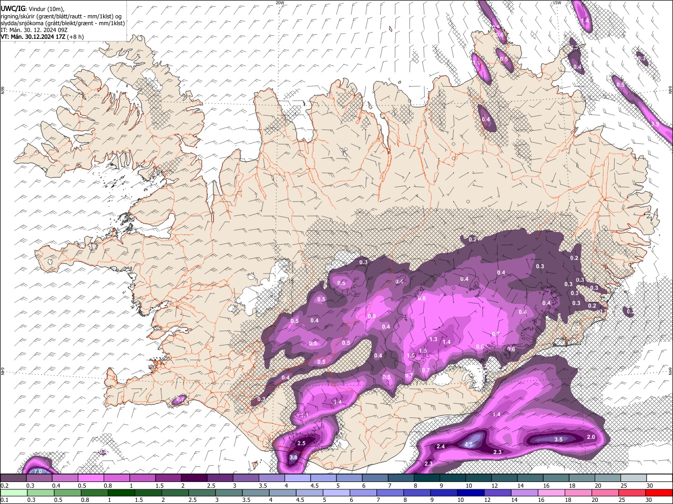This screenshot has width=673, height=504.
Task: Click the '1.6' snowfall value on the map
Action: (x=411, y=355)
